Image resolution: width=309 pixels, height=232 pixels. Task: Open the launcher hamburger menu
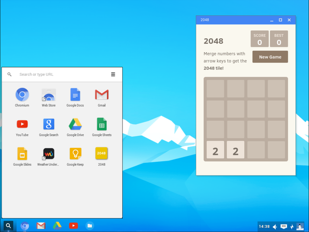[x=113, y=74]
